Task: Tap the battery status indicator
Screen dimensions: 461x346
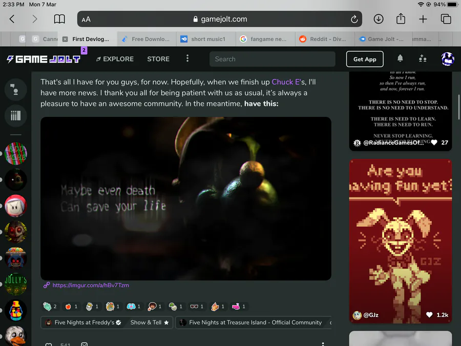Action: click(453, 5)
